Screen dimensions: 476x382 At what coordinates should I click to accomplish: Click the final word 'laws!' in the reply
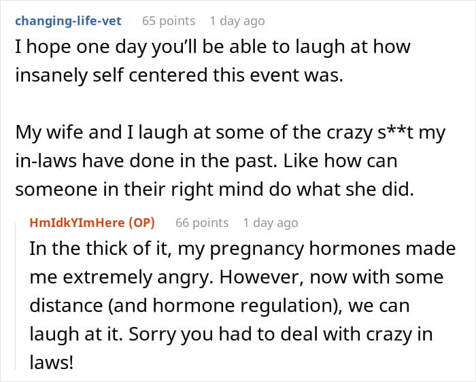pyautogui.click(x=52, y=362)
